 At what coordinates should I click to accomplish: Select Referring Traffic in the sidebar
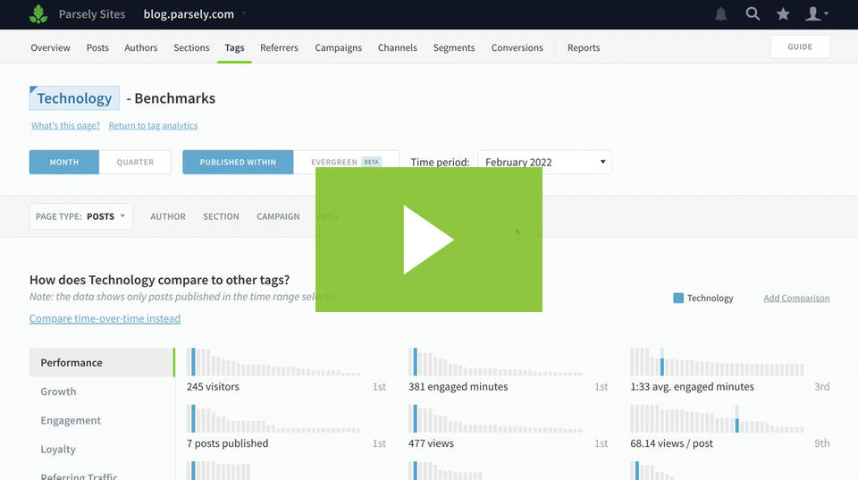pos(79,476)
